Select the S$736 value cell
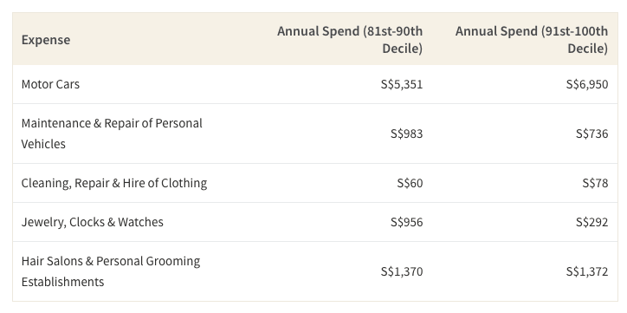Image resolution: width=627 pixels, height=313 pixels. (591, 134)
